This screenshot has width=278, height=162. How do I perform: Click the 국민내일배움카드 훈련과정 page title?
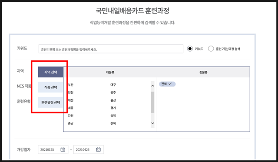(132, 10)
